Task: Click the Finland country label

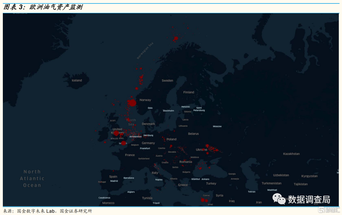Action: coord(189,92)
